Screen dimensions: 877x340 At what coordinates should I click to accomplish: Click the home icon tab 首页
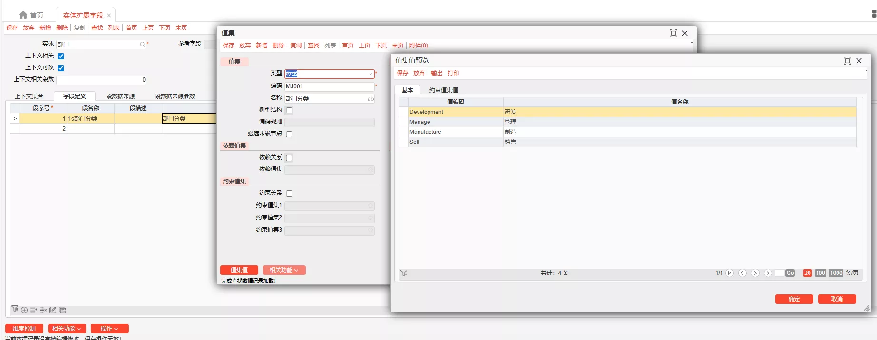click(31, 15)
